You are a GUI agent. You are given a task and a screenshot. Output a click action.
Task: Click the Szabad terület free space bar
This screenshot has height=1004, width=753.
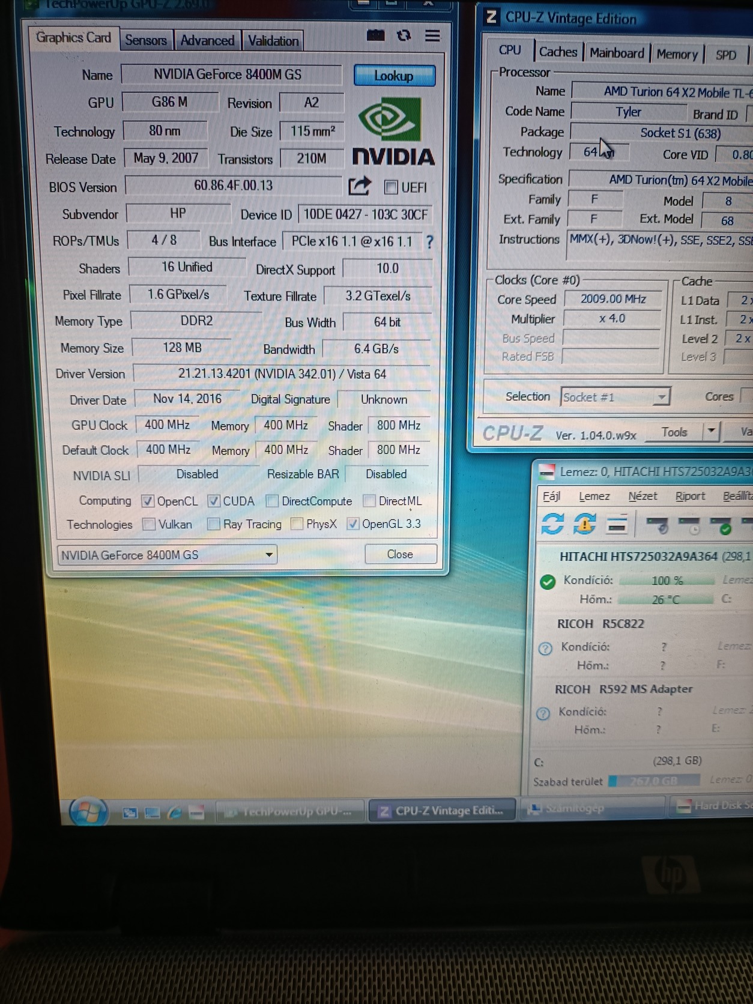click(x=654, y=781)
